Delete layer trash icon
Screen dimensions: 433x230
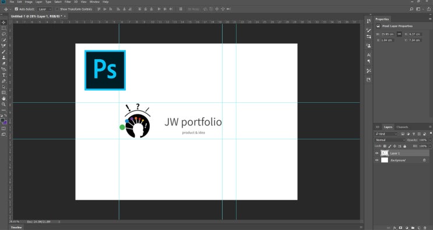point(425,228)
